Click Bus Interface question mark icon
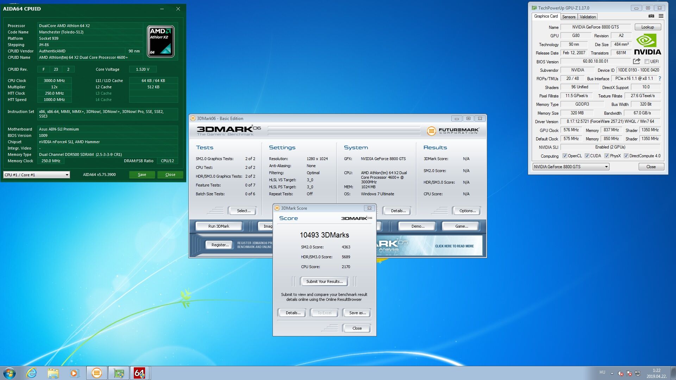Viewport: 676px width, 380px height. [x=659, y=78]
